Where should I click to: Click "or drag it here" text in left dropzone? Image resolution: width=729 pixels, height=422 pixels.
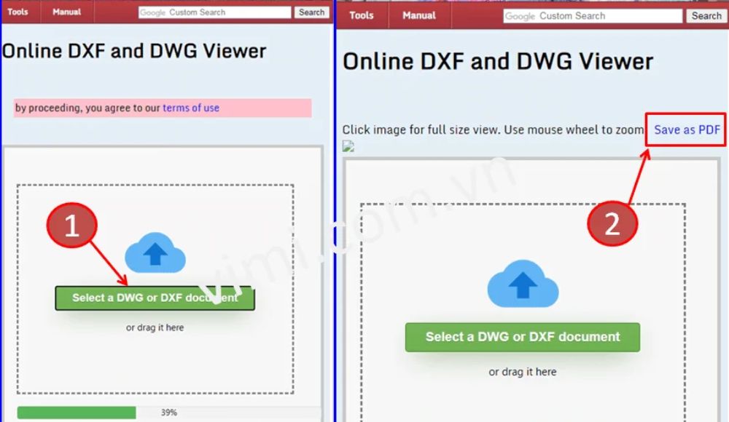(x=155, y=327)
